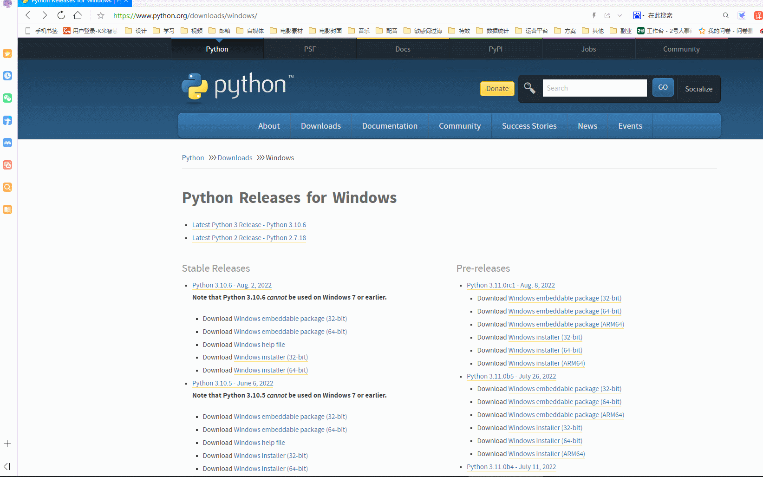Open Python 3.11.0b5 - July 26, 2022 release
This screenshot has height=477, width=763.
point(511,376)
